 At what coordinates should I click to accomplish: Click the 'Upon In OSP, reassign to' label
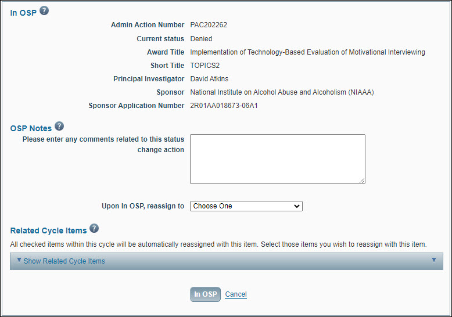[x=143, y=206]
